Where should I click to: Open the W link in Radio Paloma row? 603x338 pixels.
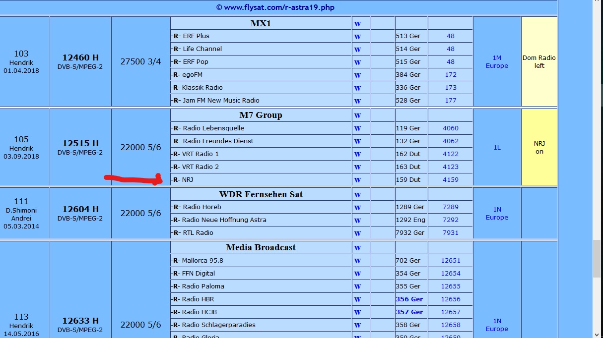[x=357, y=286]
